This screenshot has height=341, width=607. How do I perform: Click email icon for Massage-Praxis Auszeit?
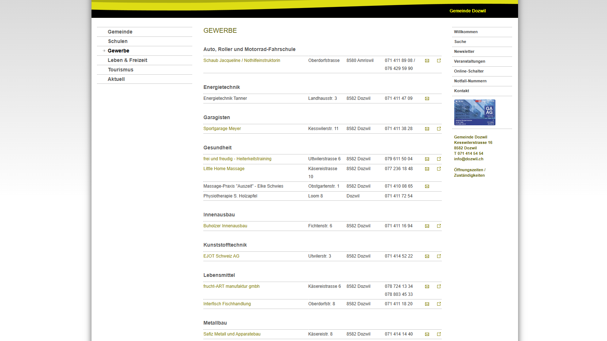tap(427, 187)
